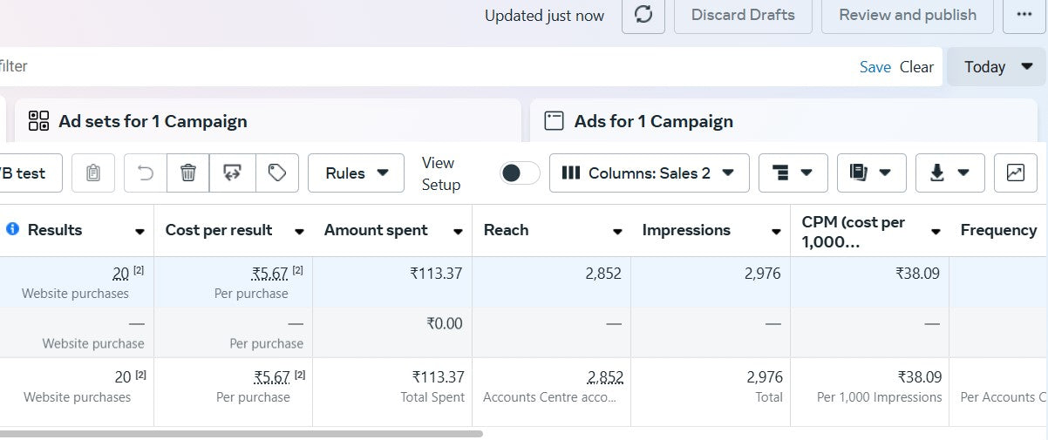Click the Results info icon
Image resolution: width=1048 pixels, height=440 pixels.
click(x=12, y=229)
